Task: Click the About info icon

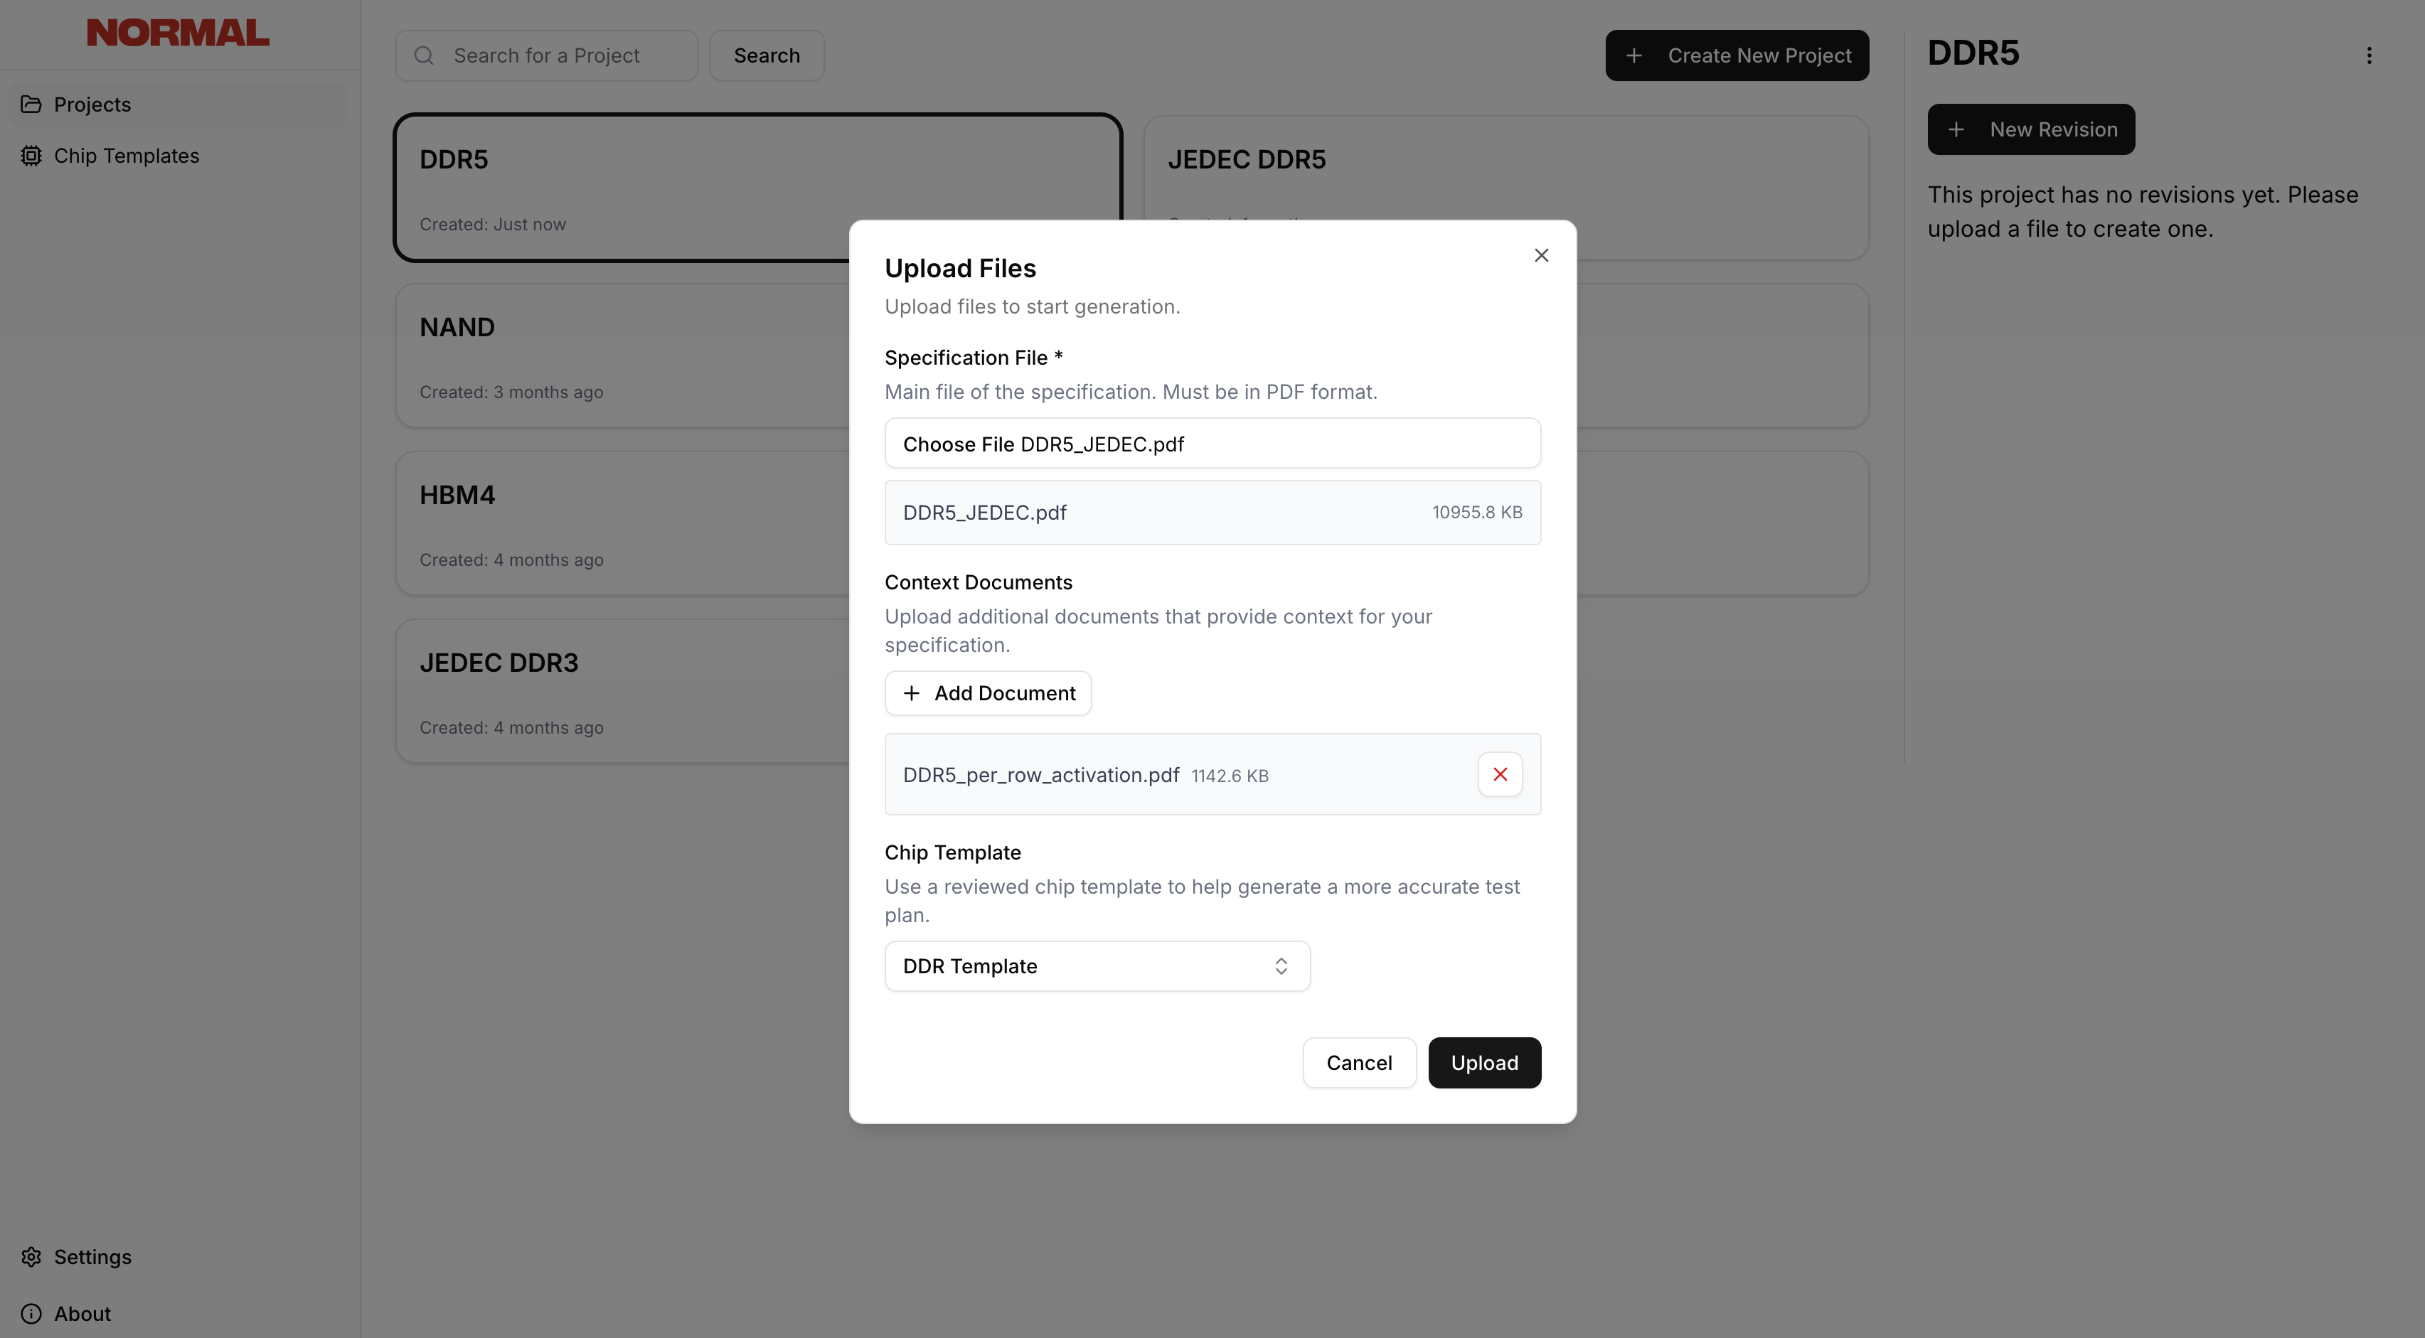Action: click(31, 1312)
